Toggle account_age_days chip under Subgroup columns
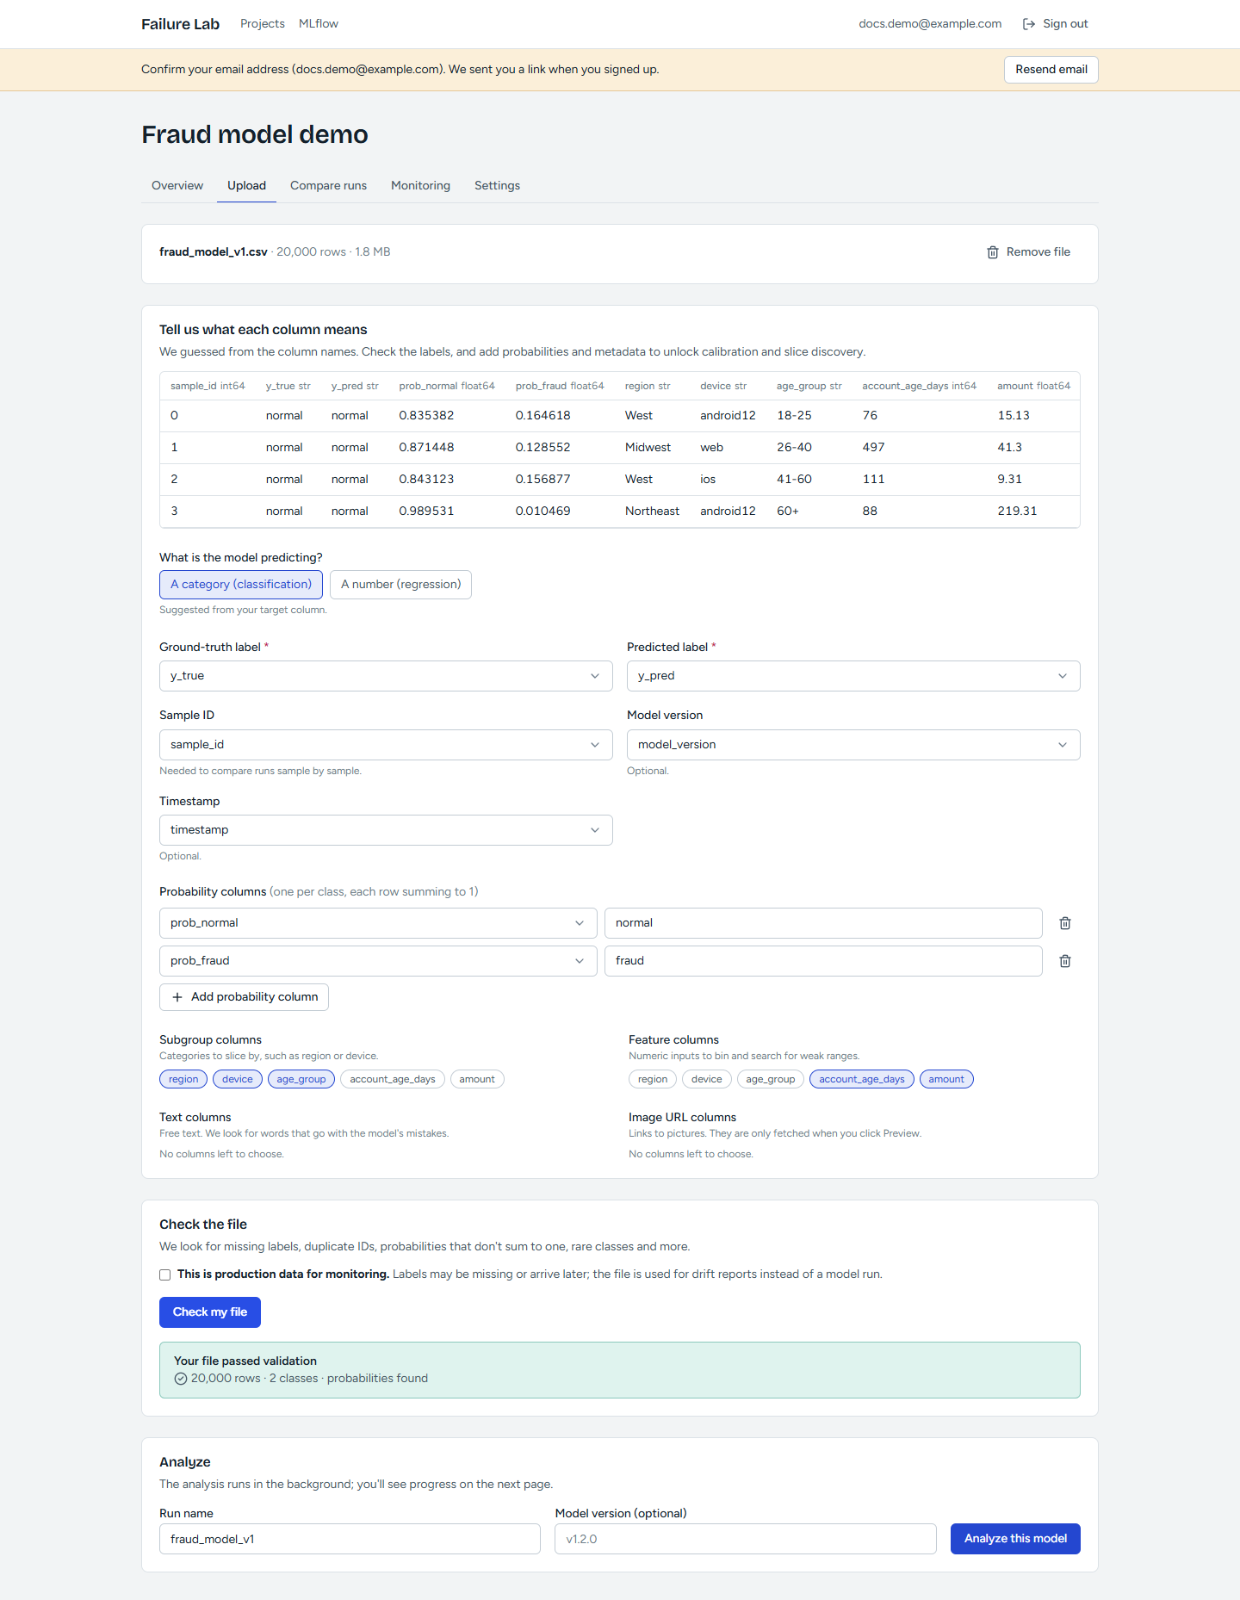Image resolution: width=1240 pixels, height=1600 pixels. [393, 1079]
